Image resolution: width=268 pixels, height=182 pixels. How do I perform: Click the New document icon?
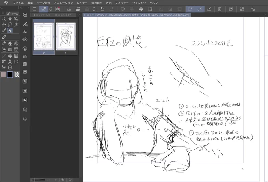pyautogui.click(x=69, y=9)
